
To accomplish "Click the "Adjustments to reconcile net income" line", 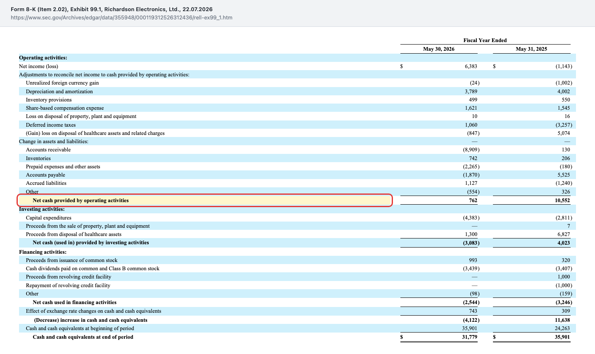I will (x=104, y=75).
